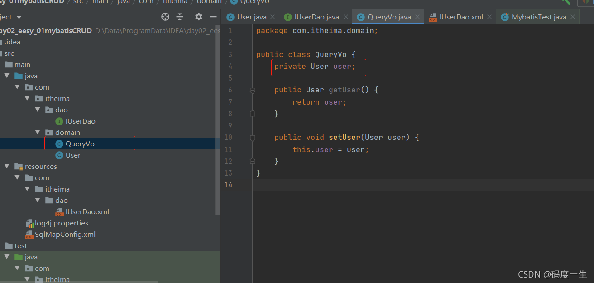Select QueryVo class in project tree
The width and height of the screenshot is (594, 283).
pos(80,144)
